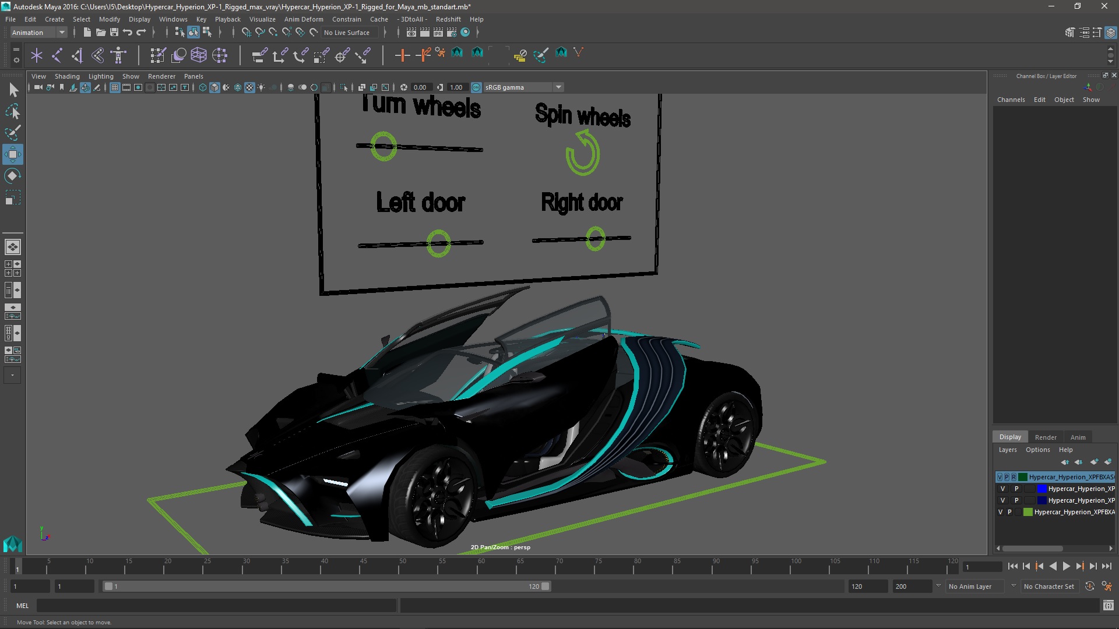
Task: Apply parent constraint shelf icon
Action: pyautogui.click(x=259, y=55)
